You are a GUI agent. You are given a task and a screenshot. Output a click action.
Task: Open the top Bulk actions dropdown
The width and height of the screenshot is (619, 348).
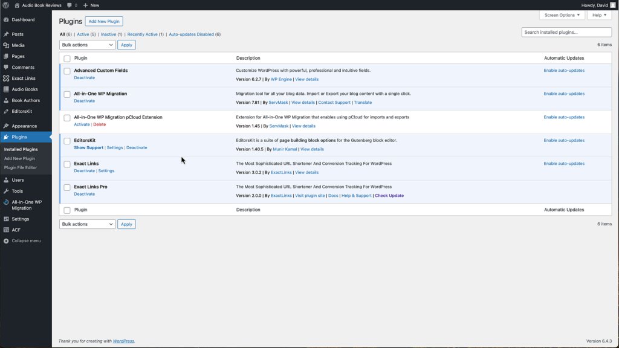click(x=87, y=45)
